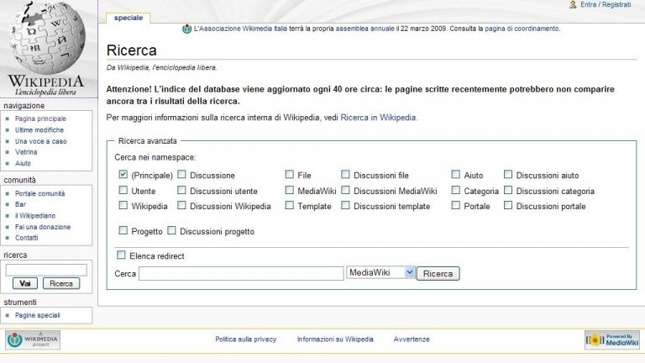This screenshot has width=645, height=363.
Task: Click the Wikimedia Italia logo in the notice
Action: point(186,29)
